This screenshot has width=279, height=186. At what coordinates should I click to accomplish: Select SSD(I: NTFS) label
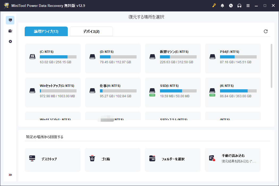click(169, 86)
